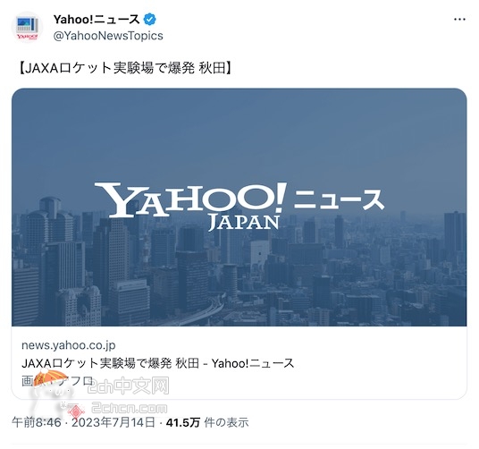Click the tweet text about JAXAロケット実験場
The height and width of the screenshot is (449, 479).
click(125, 69)
